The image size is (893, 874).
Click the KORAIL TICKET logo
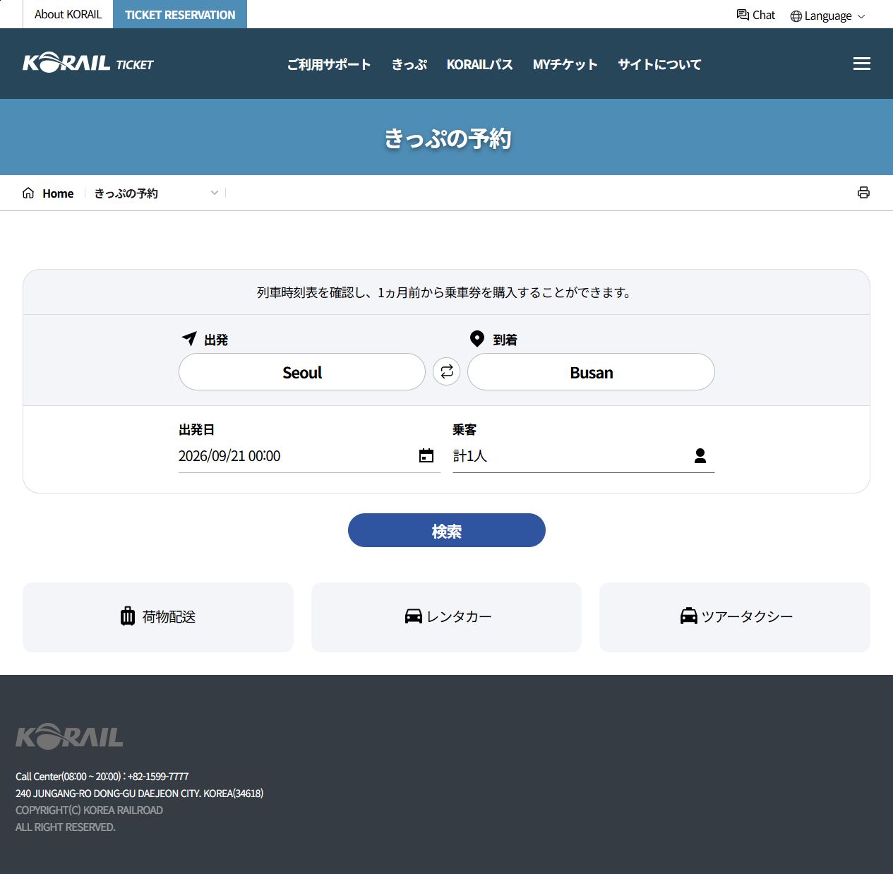[x=88, y=63]
